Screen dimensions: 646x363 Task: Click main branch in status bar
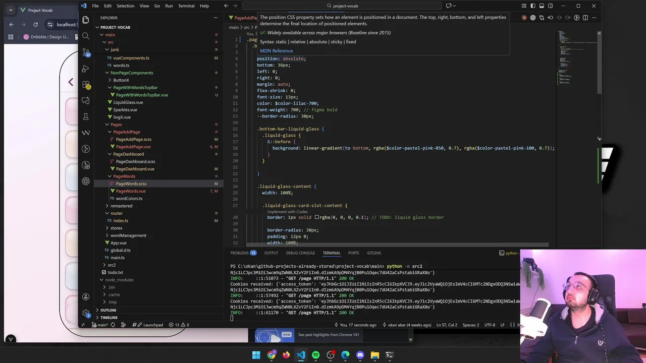coord(101,325)
